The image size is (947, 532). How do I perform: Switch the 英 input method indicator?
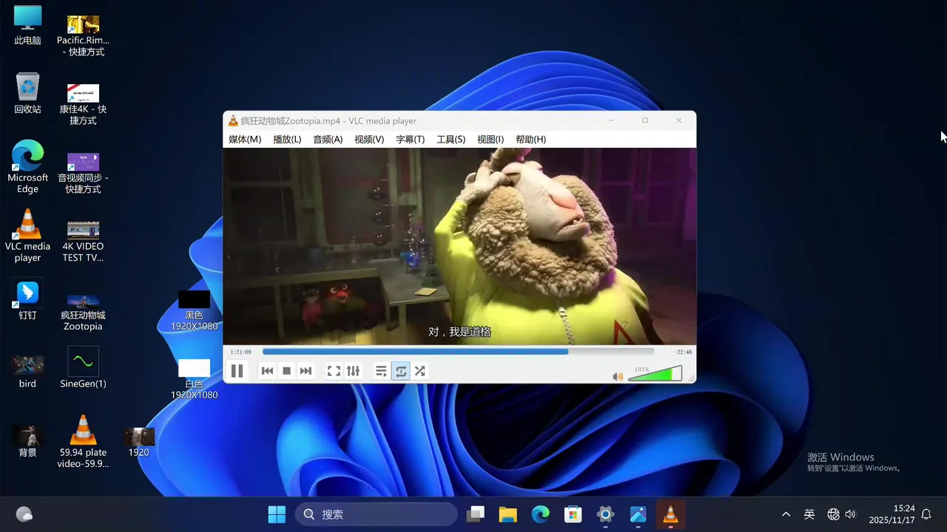[x=809, y=514]
